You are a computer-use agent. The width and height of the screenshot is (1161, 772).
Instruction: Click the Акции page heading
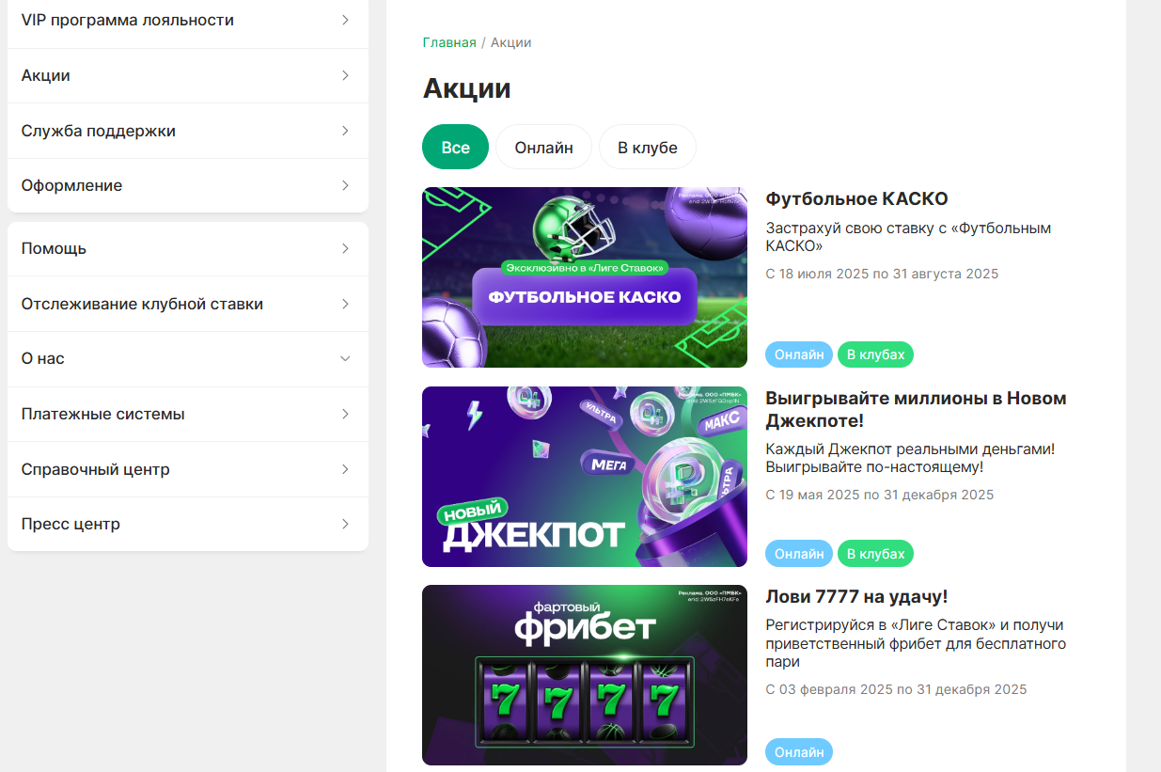click(x=467, y=88)
